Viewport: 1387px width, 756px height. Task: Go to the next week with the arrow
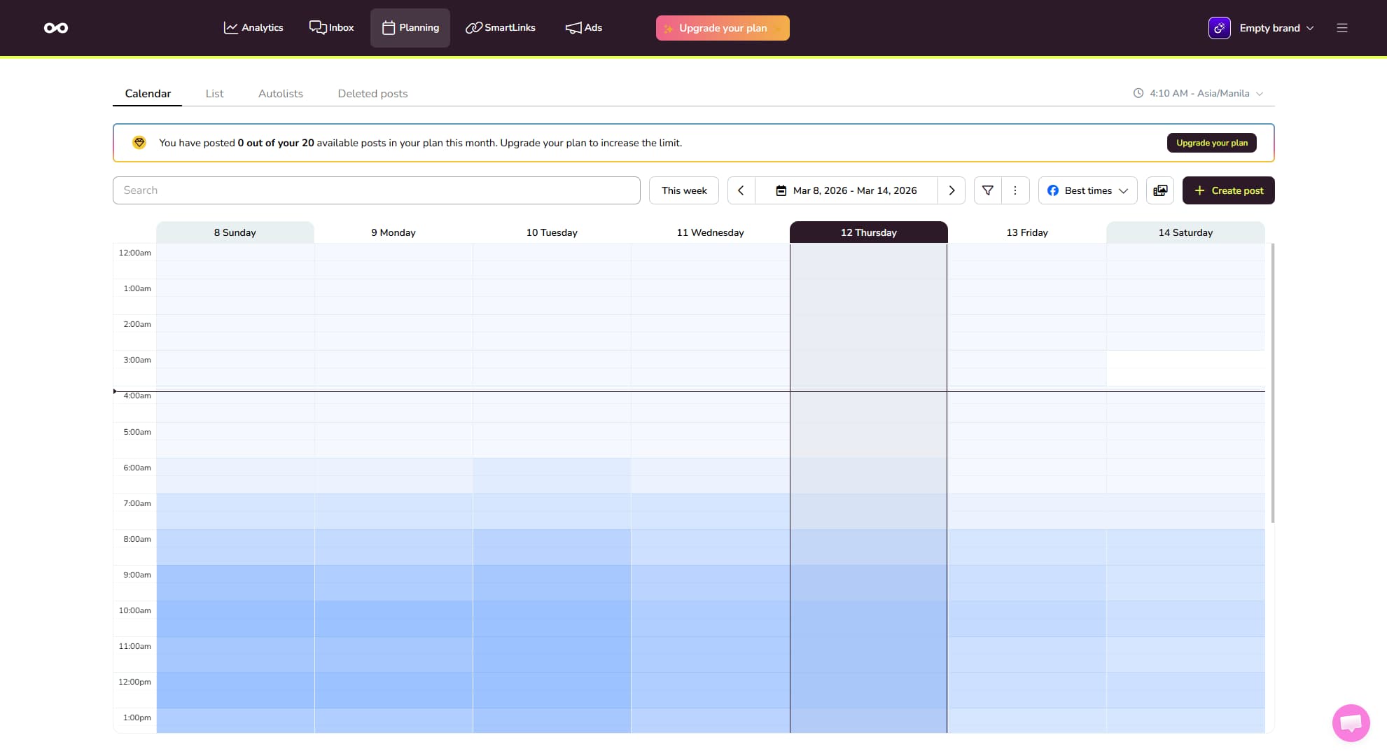951,190
